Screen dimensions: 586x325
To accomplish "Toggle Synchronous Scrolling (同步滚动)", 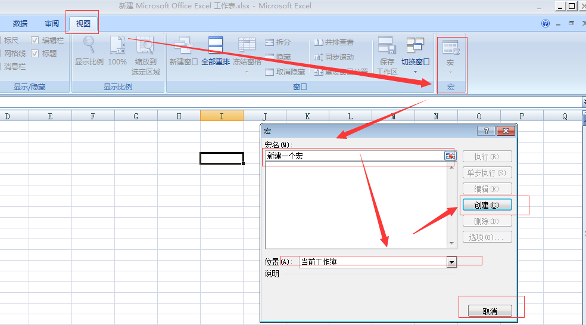I will click(x=333, y=57).
